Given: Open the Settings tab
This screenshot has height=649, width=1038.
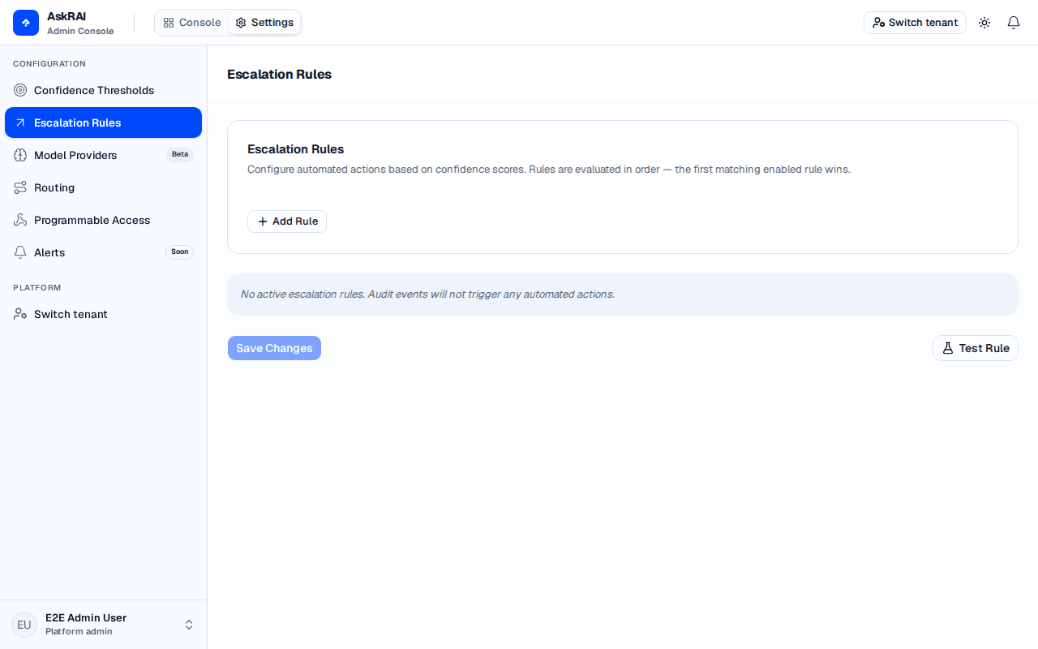Looking at the screenshot, I should (264, 23).
